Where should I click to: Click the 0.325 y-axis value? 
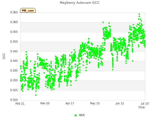tap(14, 90)
